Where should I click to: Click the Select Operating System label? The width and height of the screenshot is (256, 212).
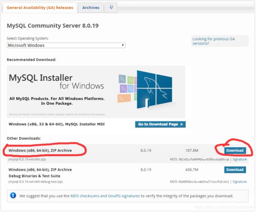point(28,38)
